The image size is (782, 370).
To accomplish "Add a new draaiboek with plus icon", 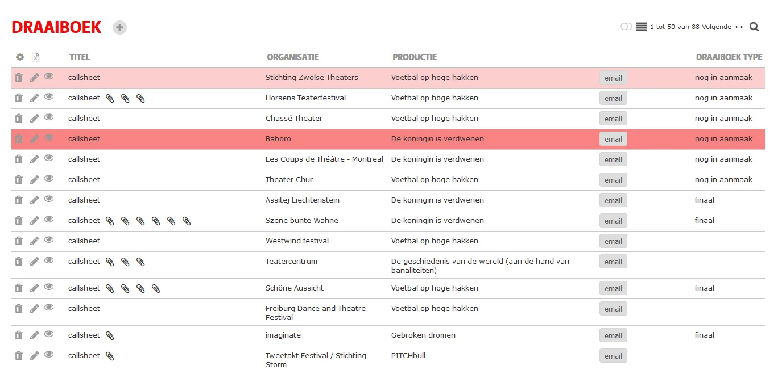I will click(119, 27).
